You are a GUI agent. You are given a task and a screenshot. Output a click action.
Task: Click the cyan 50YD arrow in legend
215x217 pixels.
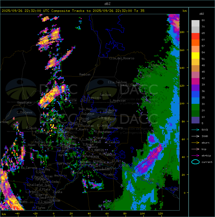coord(195,130)
